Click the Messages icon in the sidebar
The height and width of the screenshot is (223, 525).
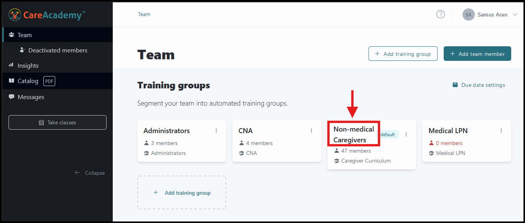[12, 97]
